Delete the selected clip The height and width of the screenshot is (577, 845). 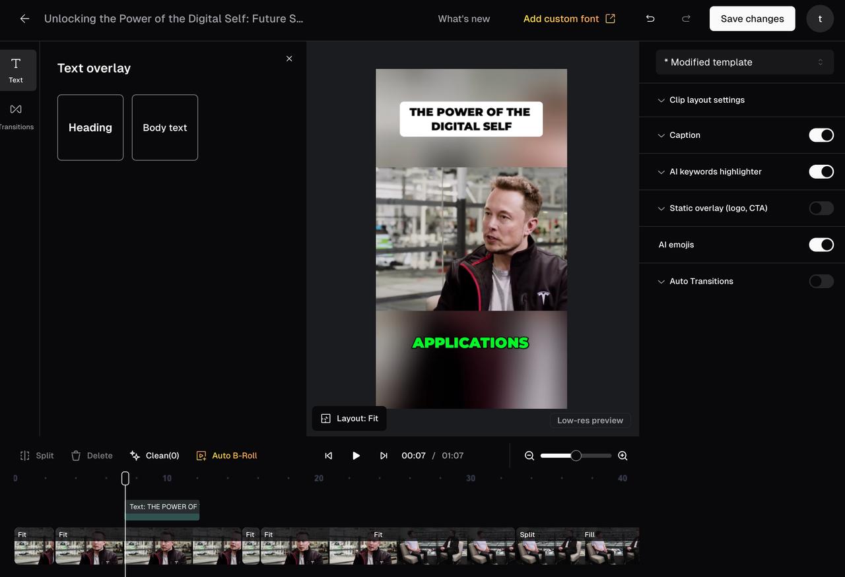coord(92,456)
